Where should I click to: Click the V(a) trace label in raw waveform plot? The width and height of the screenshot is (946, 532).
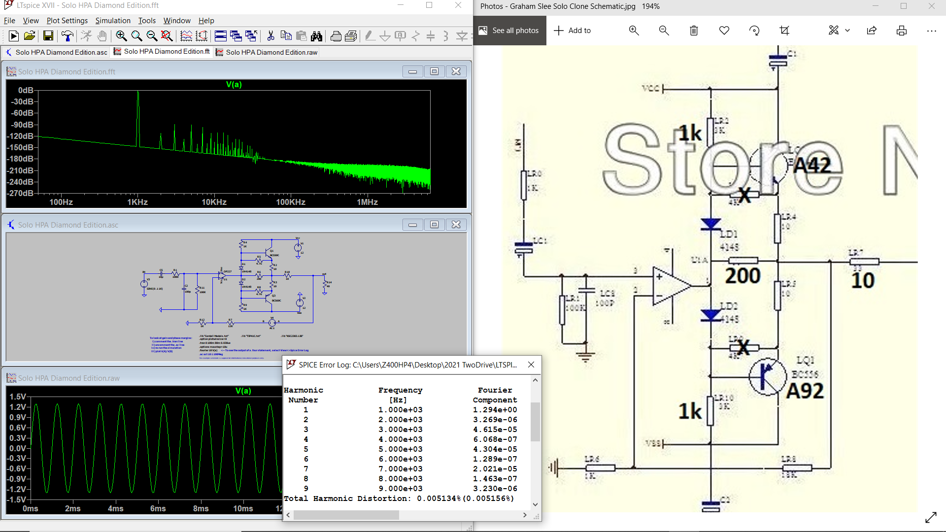(x=243, y=391)
